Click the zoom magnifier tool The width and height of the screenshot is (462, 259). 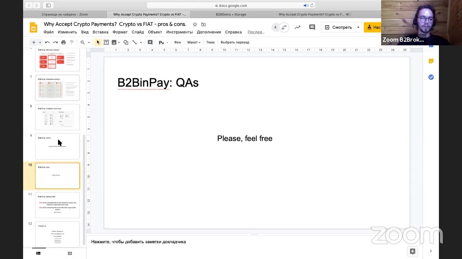pyautogui.click(x=83, y=42)
